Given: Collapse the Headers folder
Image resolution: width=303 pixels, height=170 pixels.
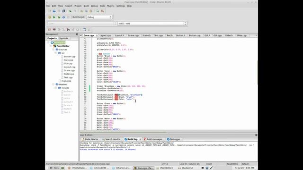Looking at the screenshot, I should [x=53, y=85].
